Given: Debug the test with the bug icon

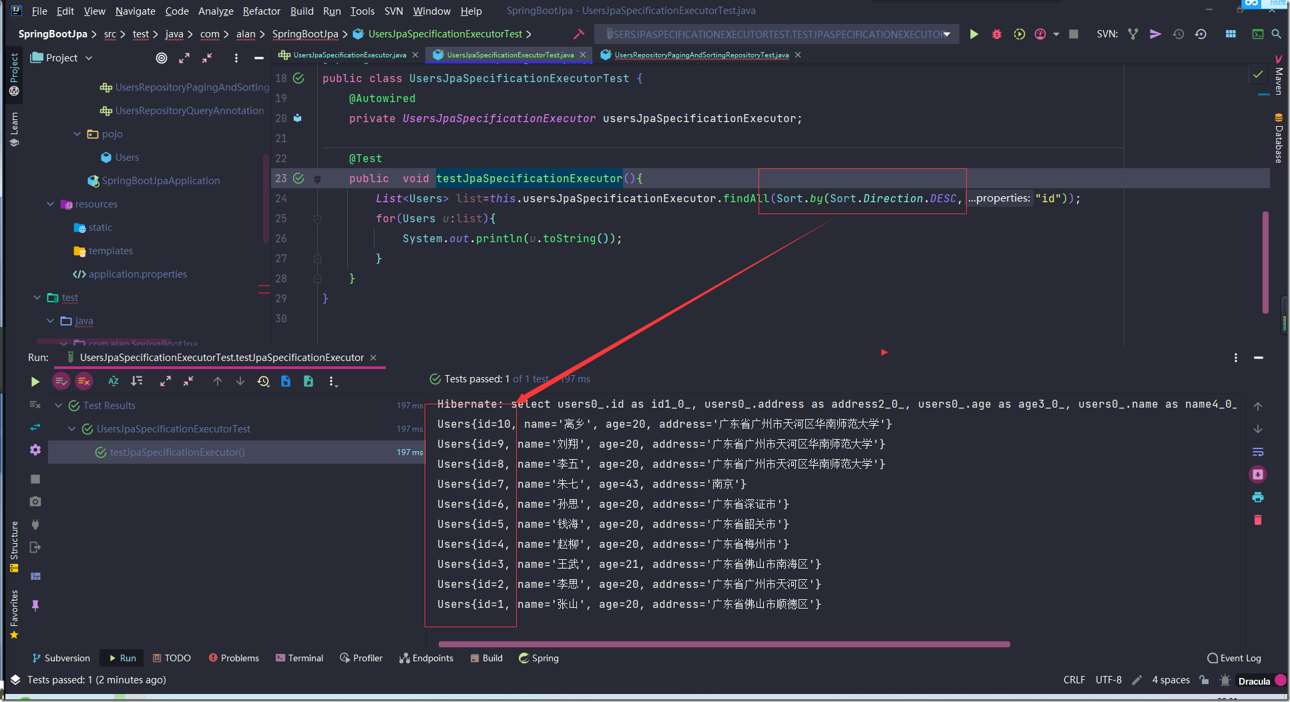Looking at the screenshot, I should coord(997,34).
